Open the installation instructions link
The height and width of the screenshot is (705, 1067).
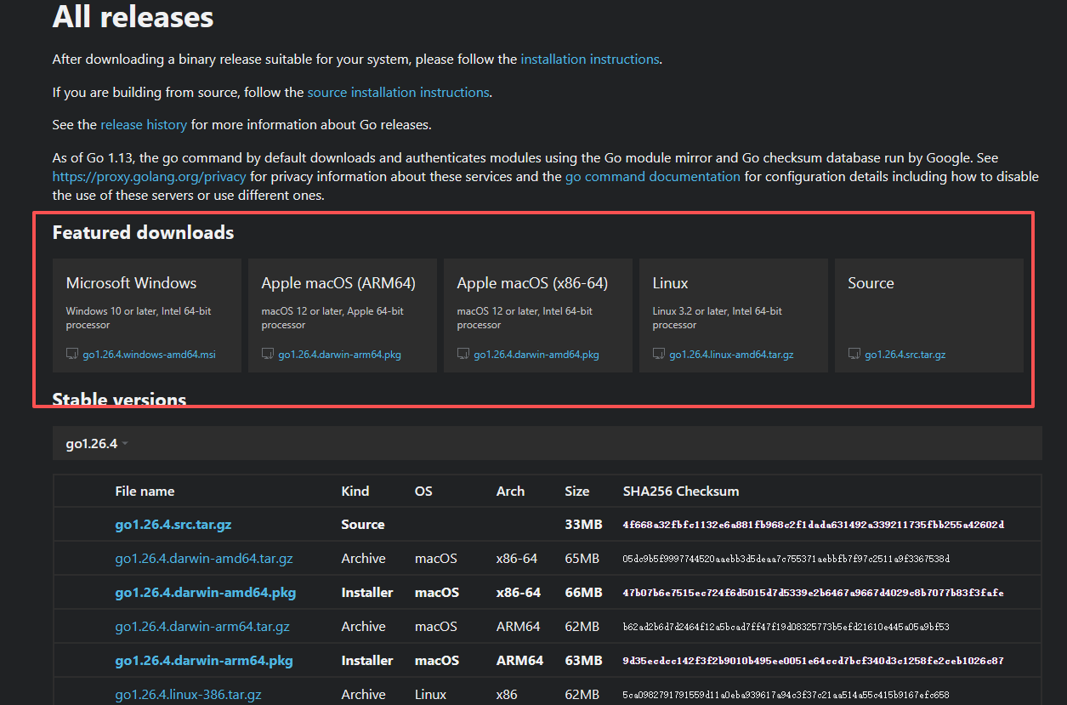590,60
